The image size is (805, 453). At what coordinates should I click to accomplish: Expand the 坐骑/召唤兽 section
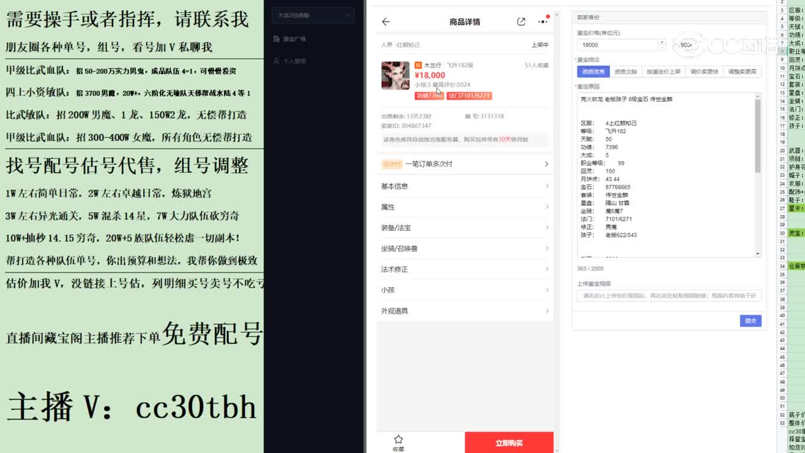(464, 249)
